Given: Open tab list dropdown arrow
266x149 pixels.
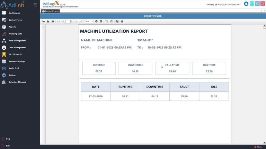Looking at the screenshot, I should [x=261, y=11].
